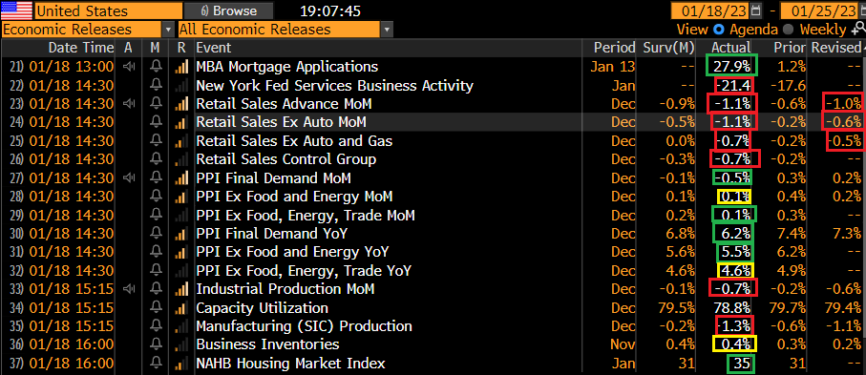Expand the Economic Releases dropdown arrow

168,30
